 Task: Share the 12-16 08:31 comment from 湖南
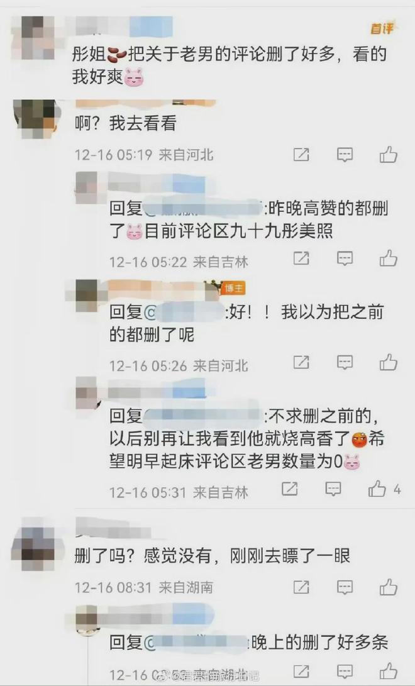[301, 587]
